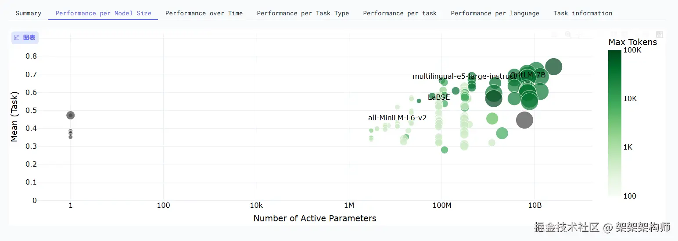
Task: View the Performance per language tab
Action: [x=495, y=13]
